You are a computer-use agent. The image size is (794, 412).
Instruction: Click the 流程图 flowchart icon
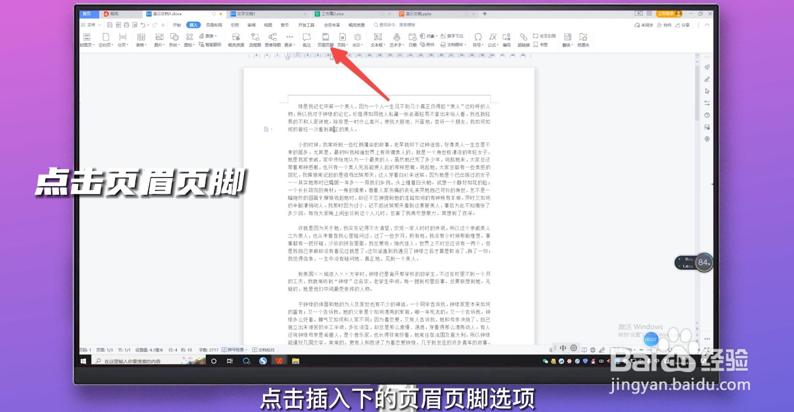click(255, 40)
